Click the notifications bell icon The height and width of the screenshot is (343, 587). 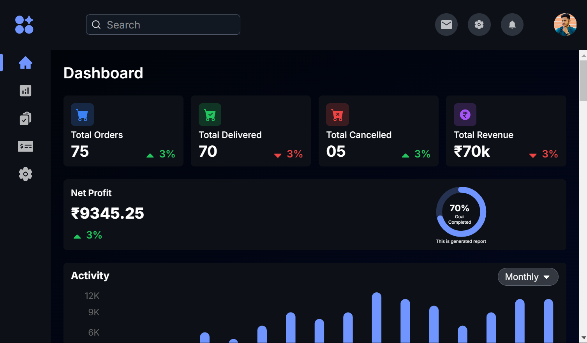512,25
